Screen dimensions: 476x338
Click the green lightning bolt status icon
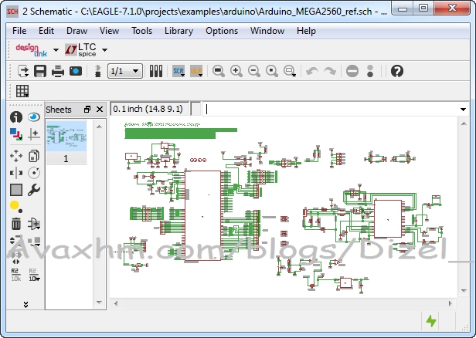point(431,321)
